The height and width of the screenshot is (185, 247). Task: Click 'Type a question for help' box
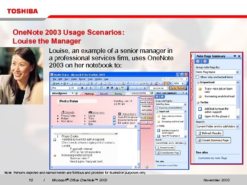174,79
